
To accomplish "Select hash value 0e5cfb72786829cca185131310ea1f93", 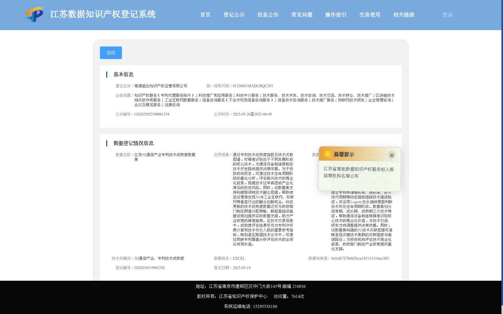I will click(x=360, y=258).
